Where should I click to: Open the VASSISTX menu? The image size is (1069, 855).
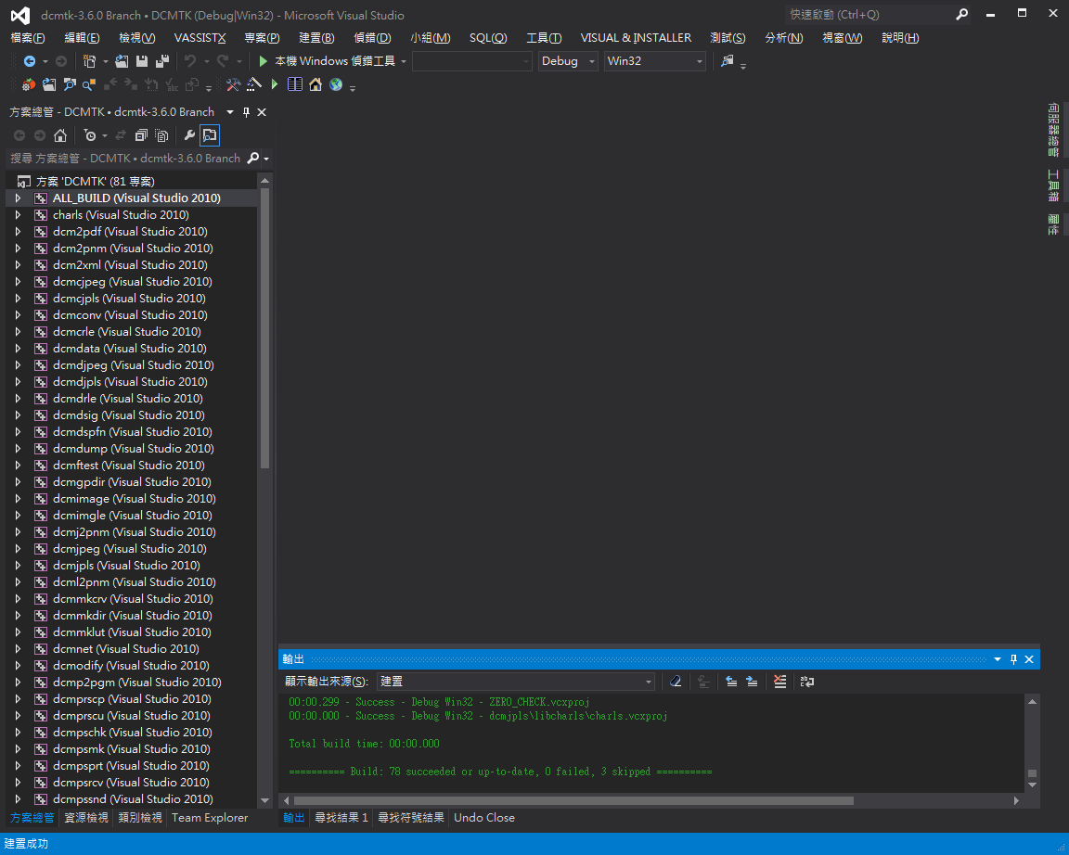coord(200,38)
